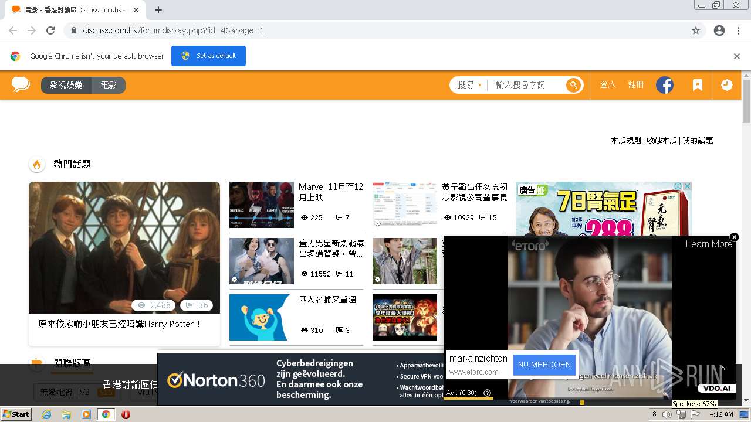Click the ad help question mark icon

coord(487,393)
